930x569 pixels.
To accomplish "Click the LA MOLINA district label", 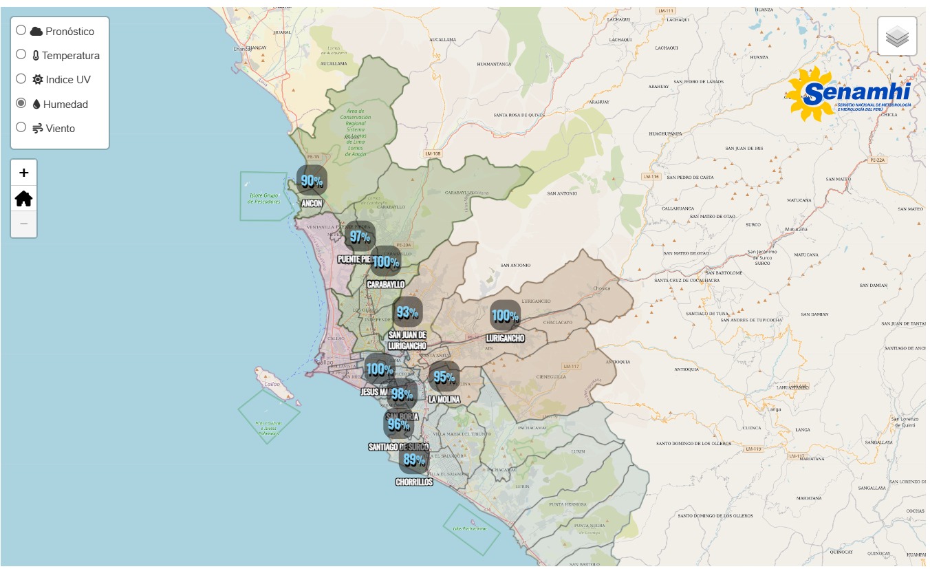I will click(444, 400).
